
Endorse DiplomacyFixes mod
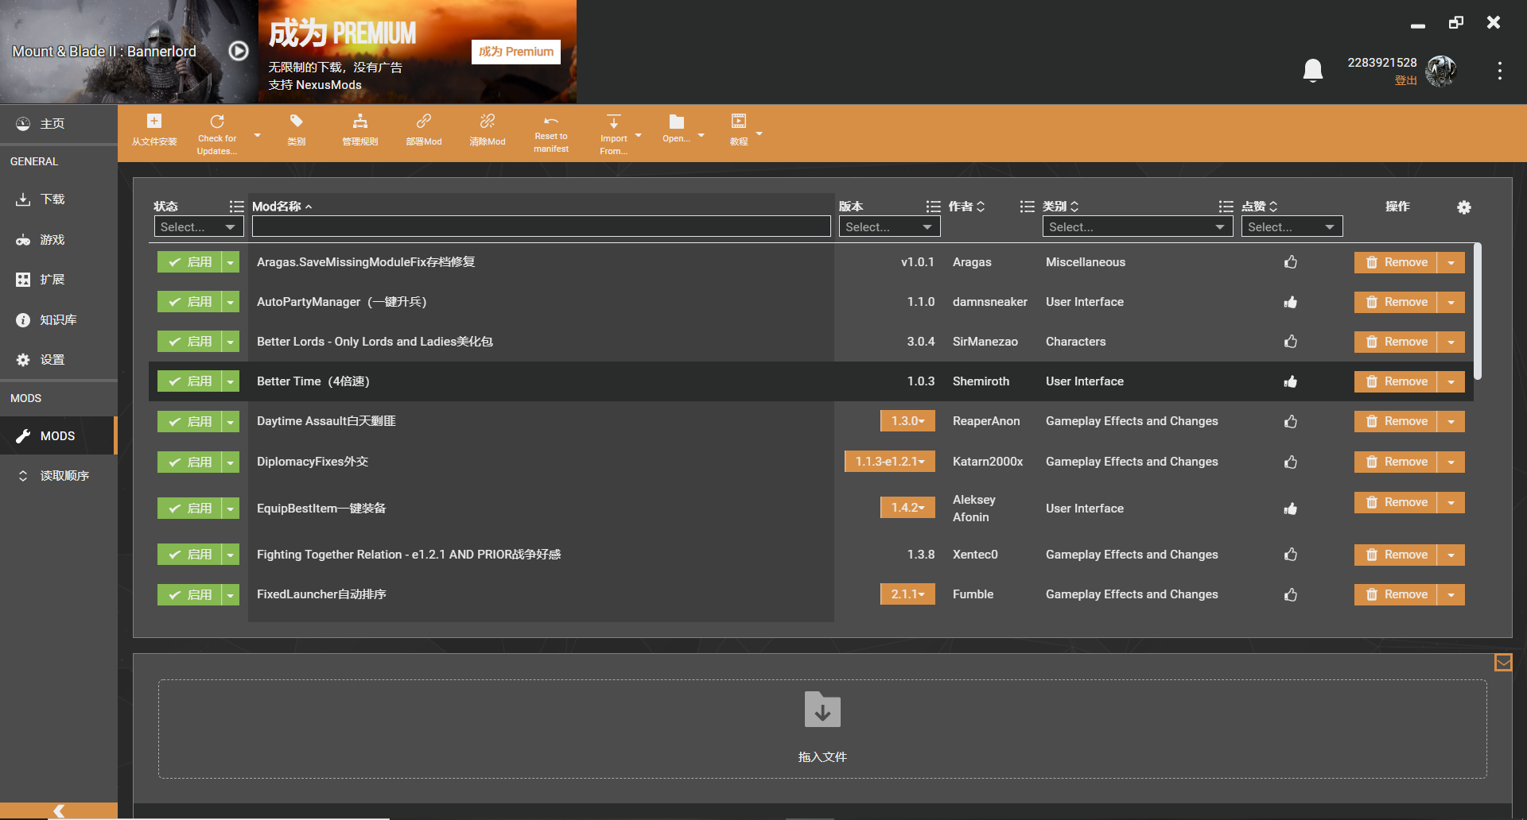1291,462
